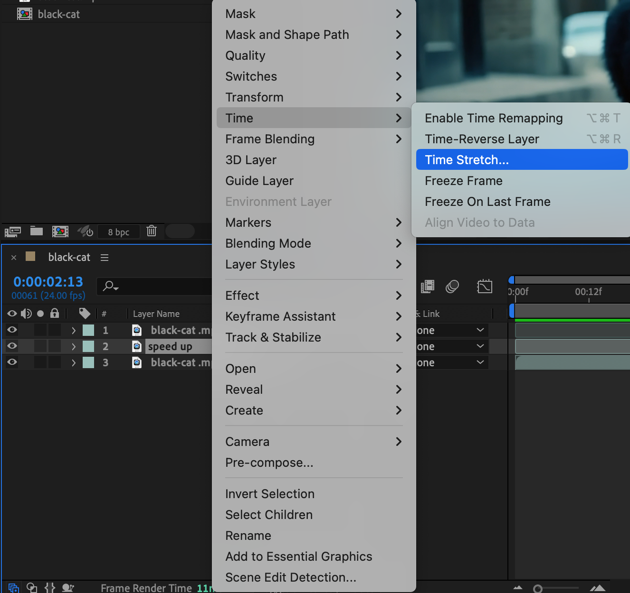Hide layer 1 with eye toggle
The image size is (630, 593).
coord(12,330)
